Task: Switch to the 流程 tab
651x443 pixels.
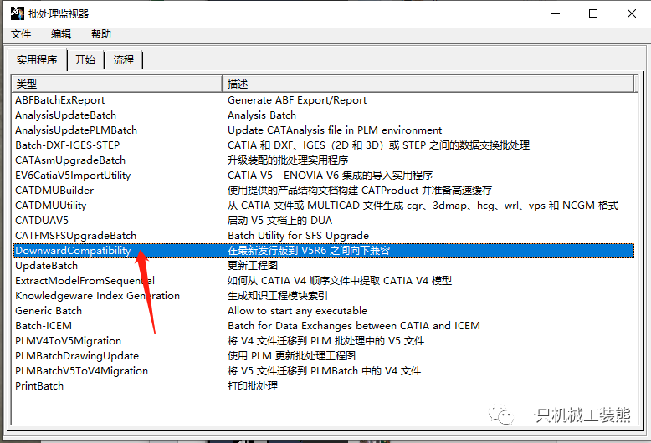Action: click(x=124, y=60)
